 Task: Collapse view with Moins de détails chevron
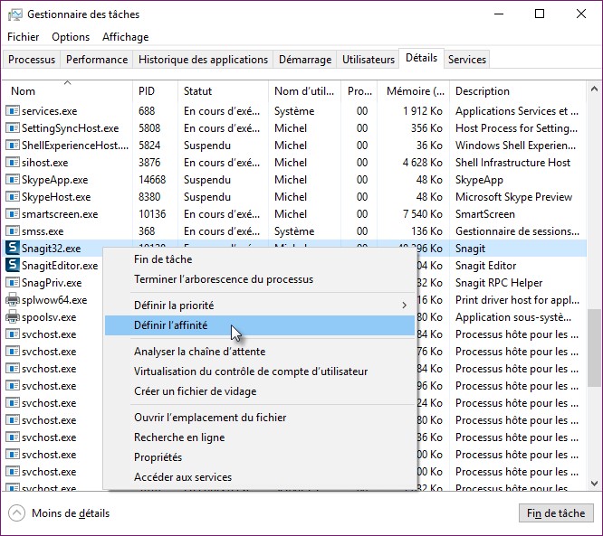(16, 513)
